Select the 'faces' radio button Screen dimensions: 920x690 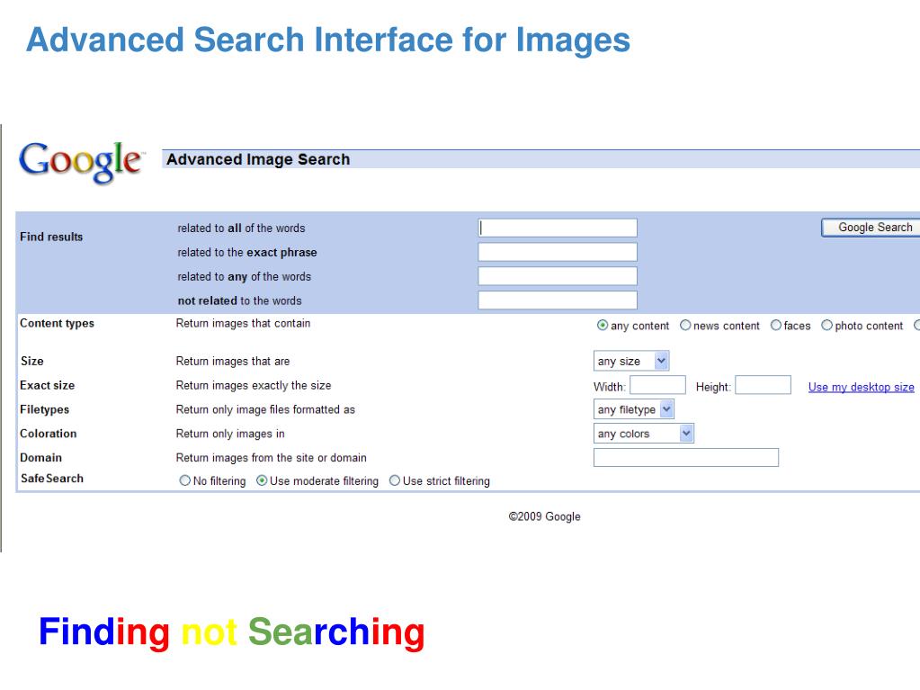coord(776,325)
